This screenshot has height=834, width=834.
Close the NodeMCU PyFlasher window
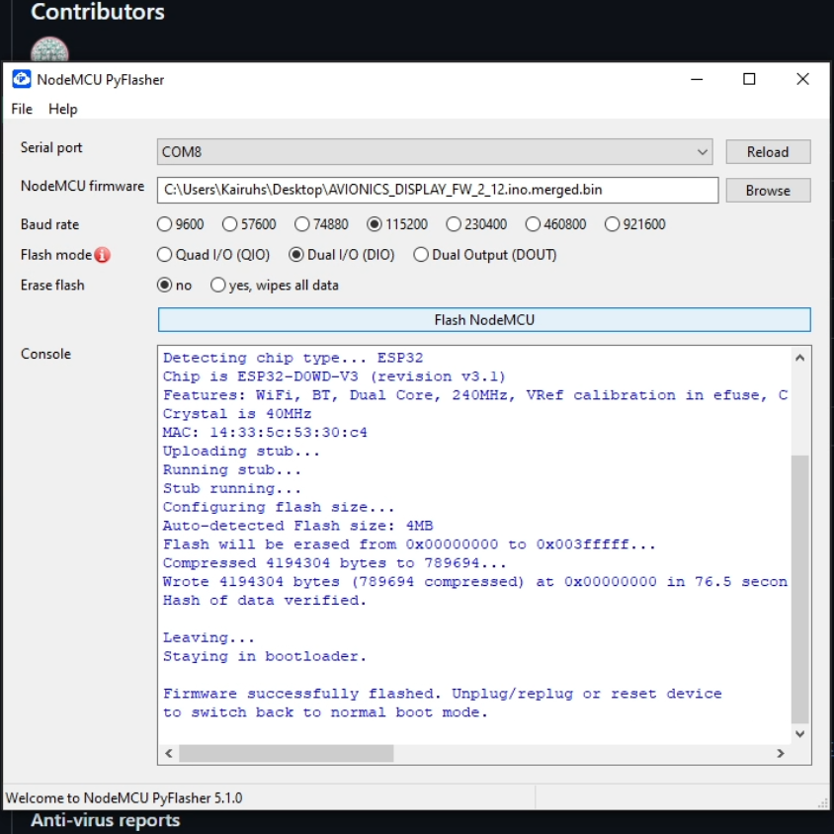(802, 79)
